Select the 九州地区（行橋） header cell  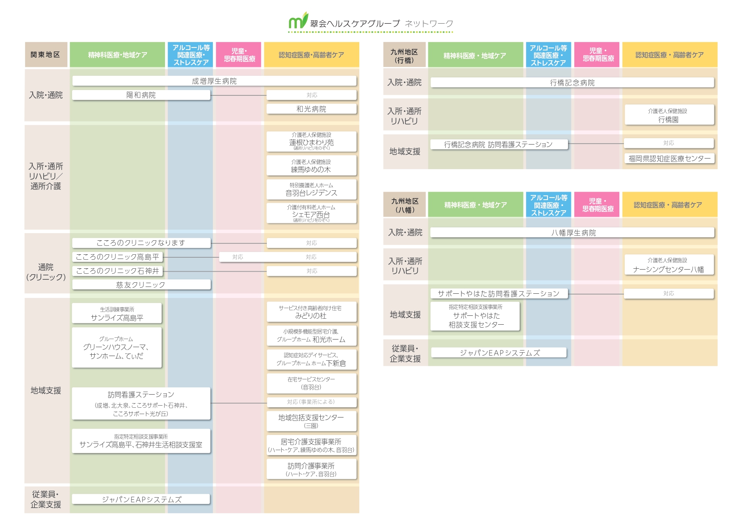click(x=404, y=56)
